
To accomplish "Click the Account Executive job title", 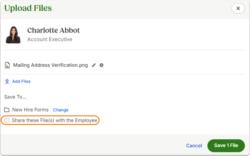I will pos(49,39).
